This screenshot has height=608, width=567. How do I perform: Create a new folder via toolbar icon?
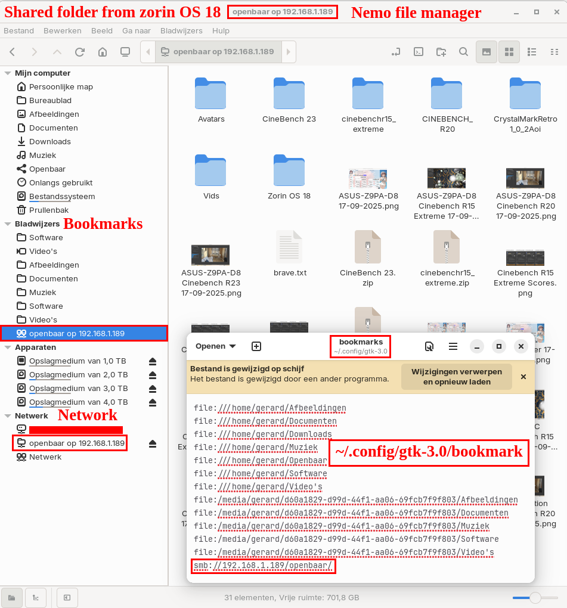(x=441, y=52)
